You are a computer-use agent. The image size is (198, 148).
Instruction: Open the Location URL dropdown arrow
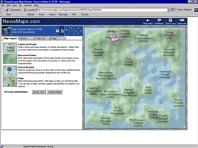tap(168, 10)
